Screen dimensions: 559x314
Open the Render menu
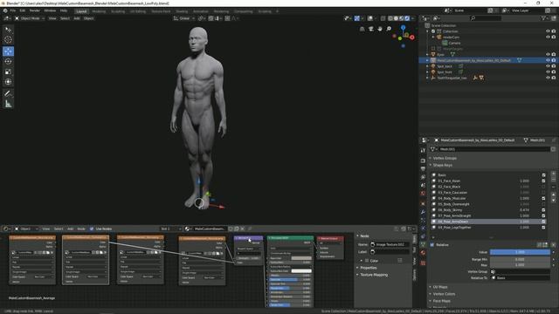tap(35, 10)
